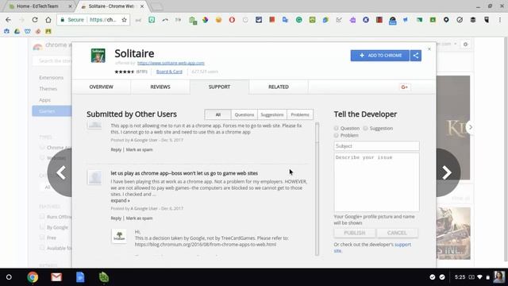The height and width of the screenshot is (286, 508).
Task: Open the developer's support site link
Action: [403, 245]
